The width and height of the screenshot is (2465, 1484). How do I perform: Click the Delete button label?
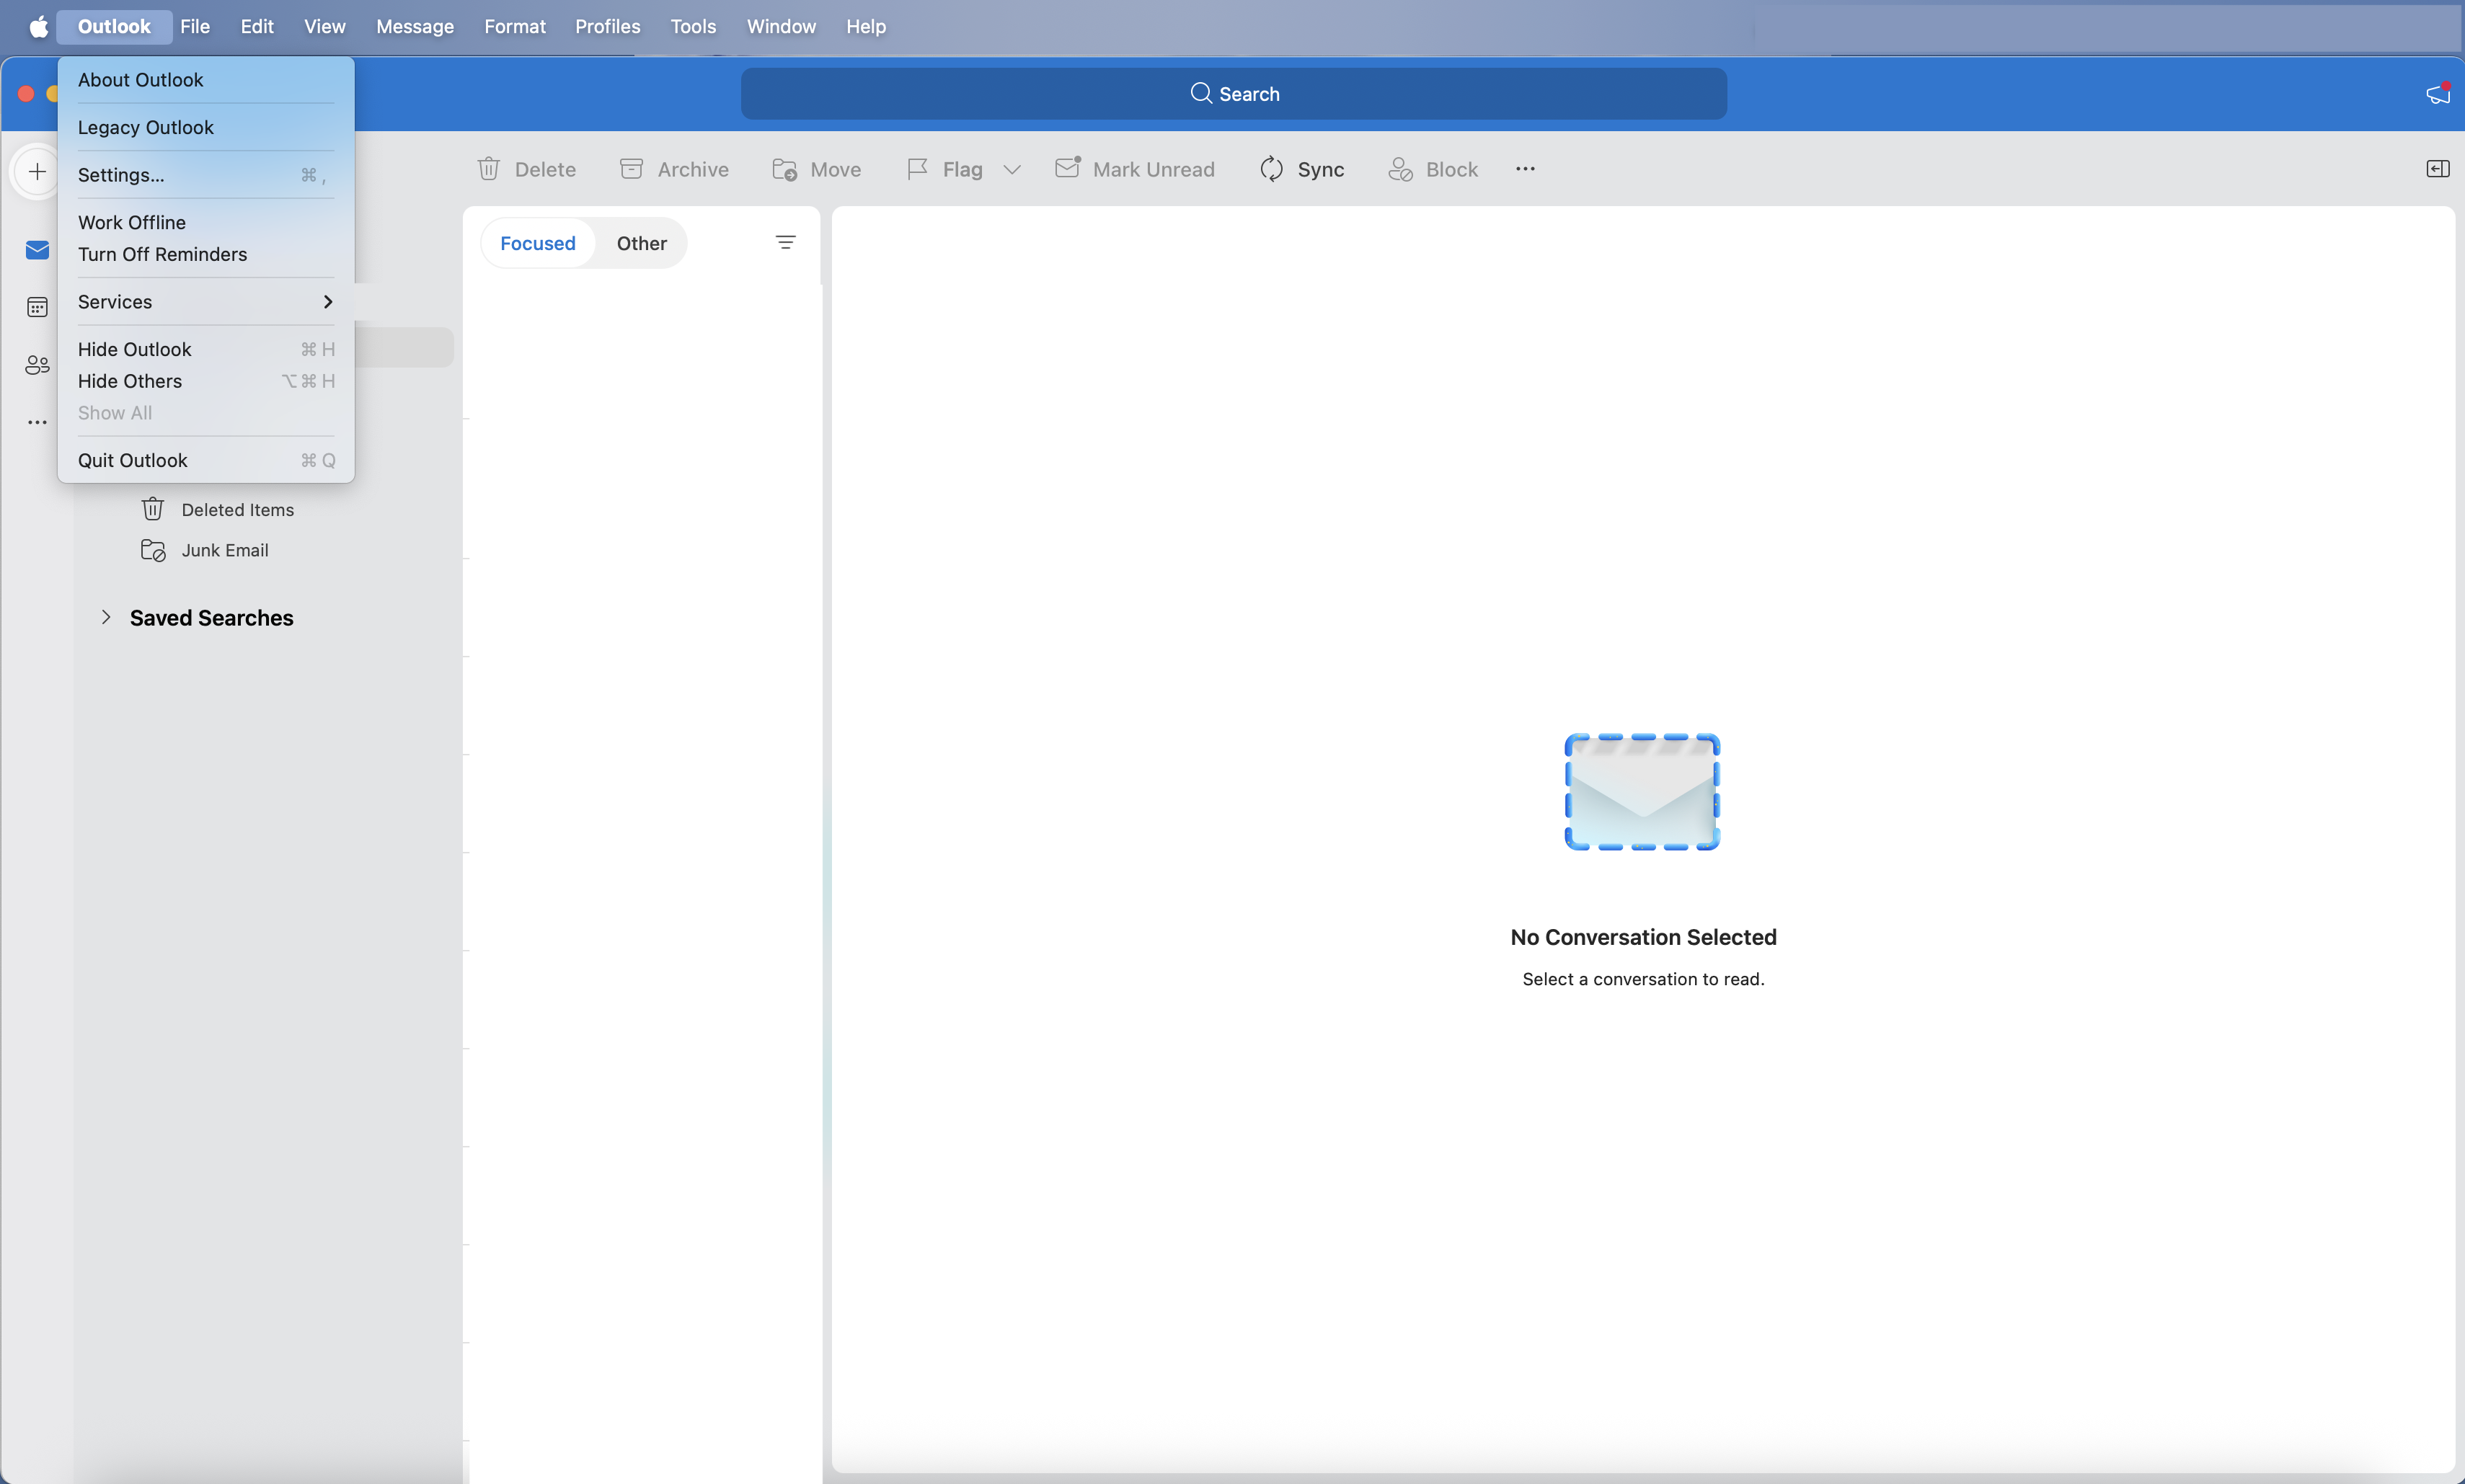click(x=545, y=170)
